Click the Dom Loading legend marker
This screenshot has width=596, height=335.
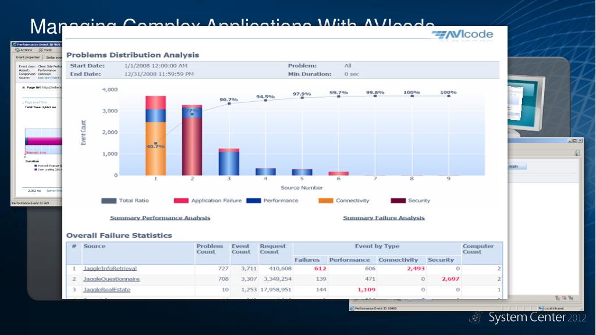point(36,170)
